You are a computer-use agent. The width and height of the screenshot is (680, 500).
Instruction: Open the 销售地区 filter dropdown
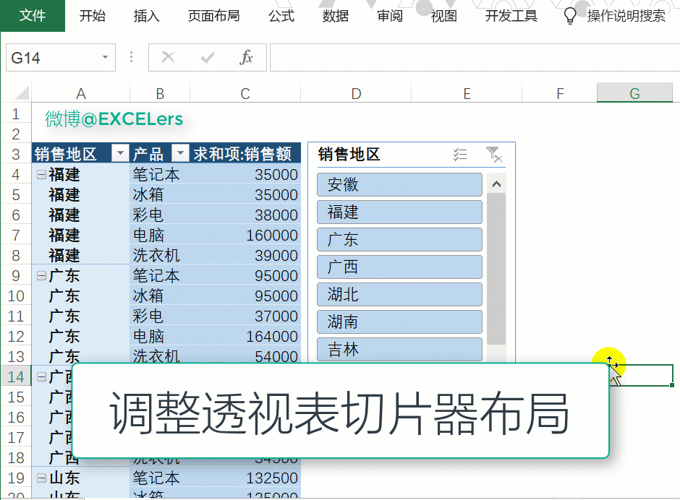tap(120, 154)
